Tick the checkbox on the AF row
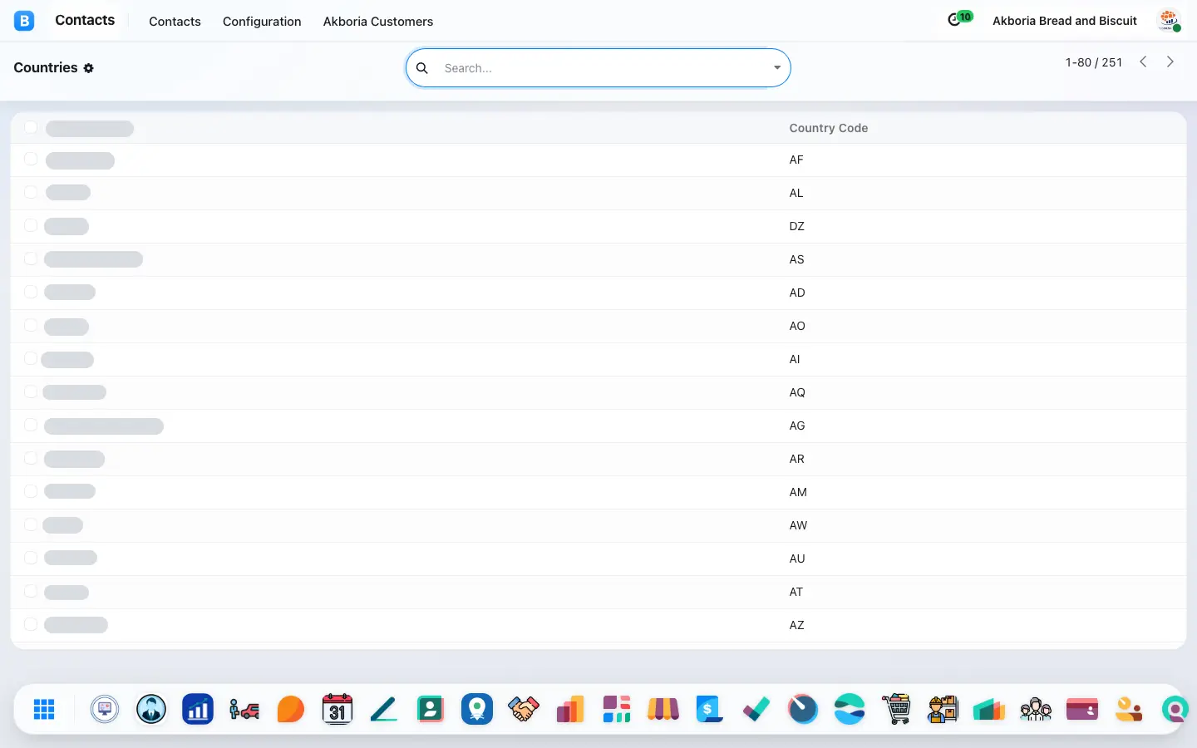 [31, 159]
